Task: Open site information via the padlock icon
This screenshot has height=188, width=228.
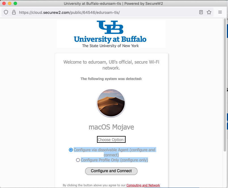Action: point(14,12)
